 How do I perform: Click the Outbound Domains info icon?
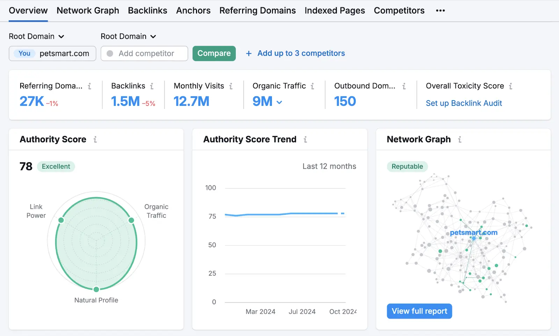coord(404,86)
